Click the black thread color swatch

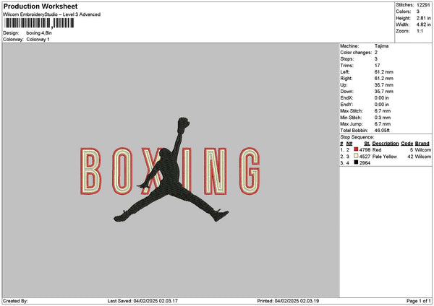356,162
